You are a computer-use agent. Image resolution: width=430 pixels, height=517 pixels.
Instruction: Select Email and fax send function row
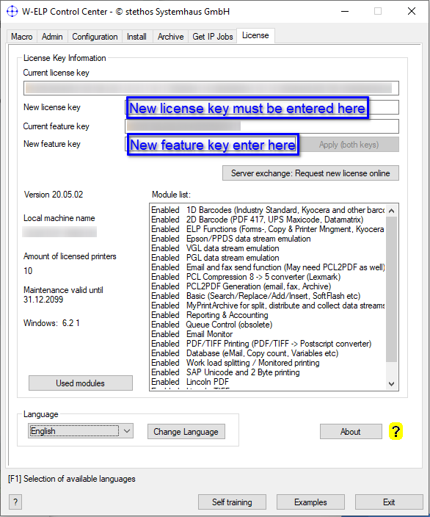coord(268,267)
